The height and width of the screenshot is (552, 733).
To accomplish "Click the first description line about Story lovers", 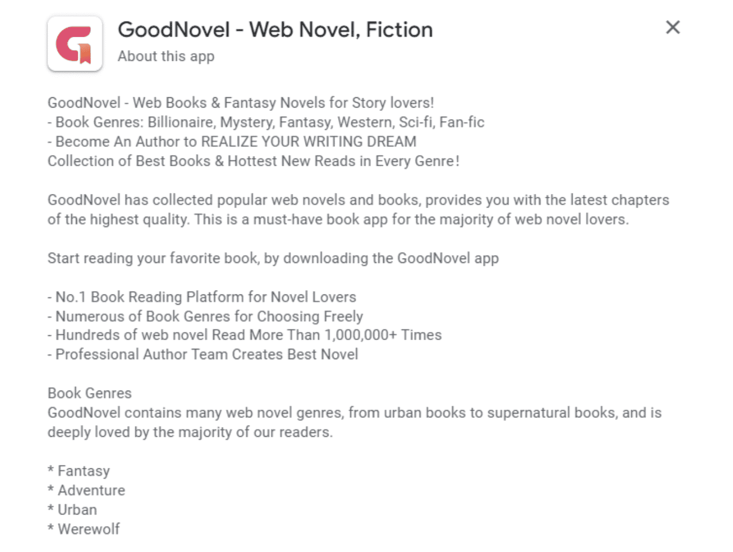I will [241, 103].
